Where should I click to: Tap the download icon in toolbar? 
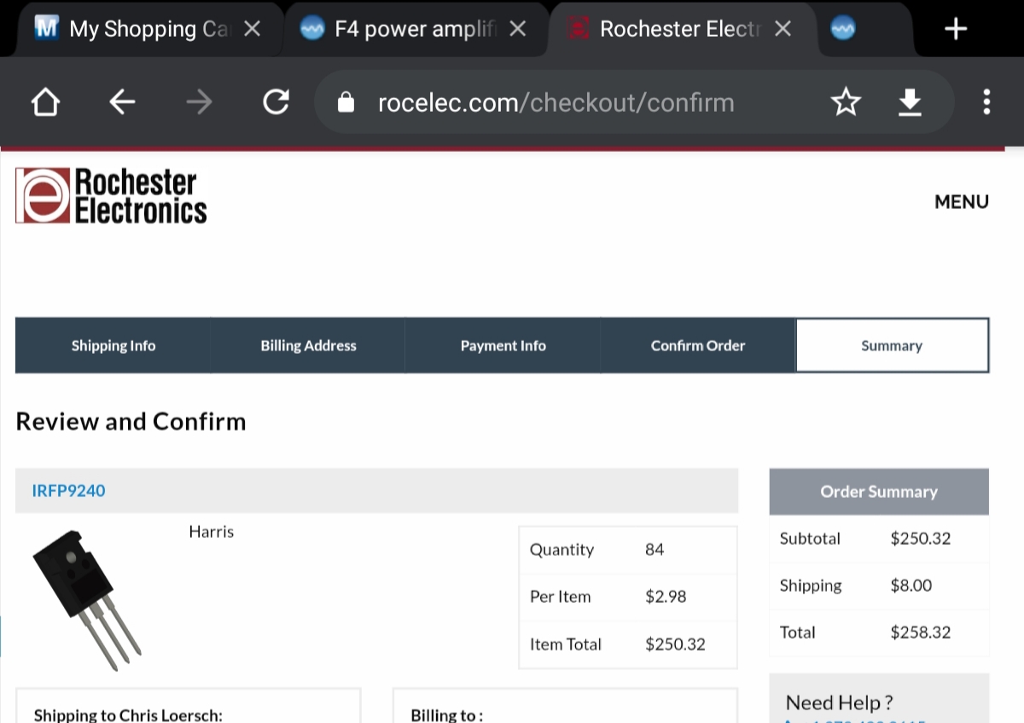point(911,102)
